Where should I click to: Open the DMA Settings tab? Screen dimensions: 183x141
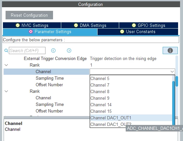(x=90, y=25)
